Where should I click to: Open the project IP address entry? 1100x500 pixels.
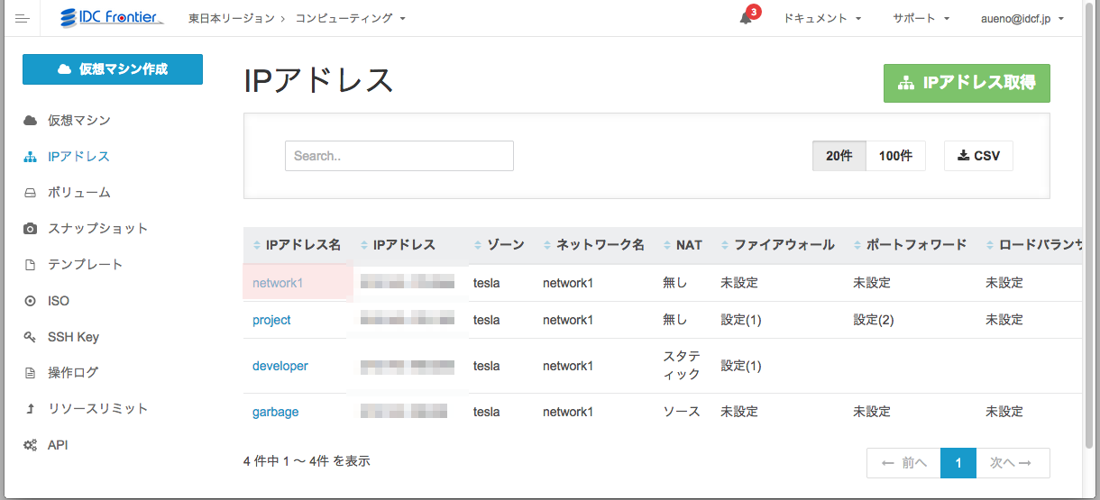(x=271, y=320)
